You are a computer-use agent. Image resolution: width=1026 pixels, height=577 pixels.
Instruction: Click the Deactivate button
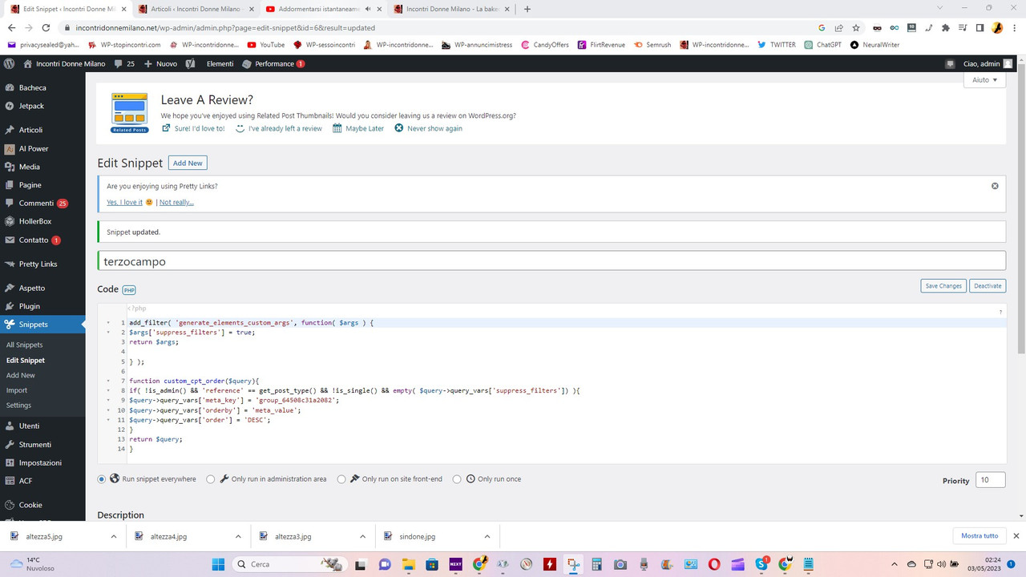pos(988,286)
